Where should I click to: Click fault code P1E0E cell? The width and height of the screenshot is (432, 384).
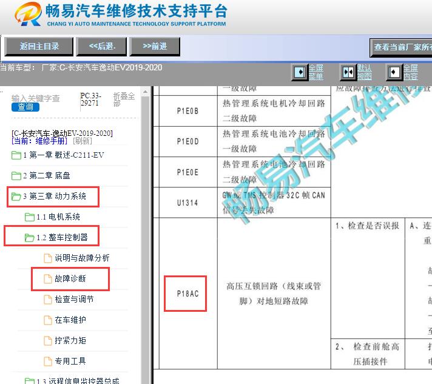tap(187, 172)
